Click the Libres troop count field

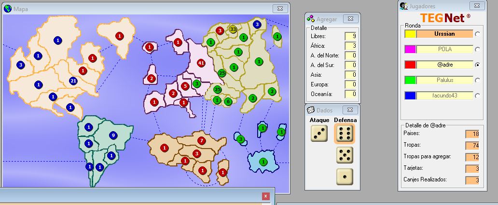pyautogui.click(x=350, y=36)
